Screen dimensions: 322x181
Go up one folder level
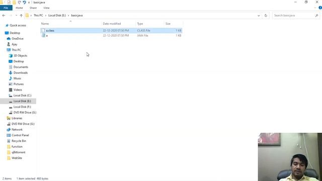click(x=21, y=16)
